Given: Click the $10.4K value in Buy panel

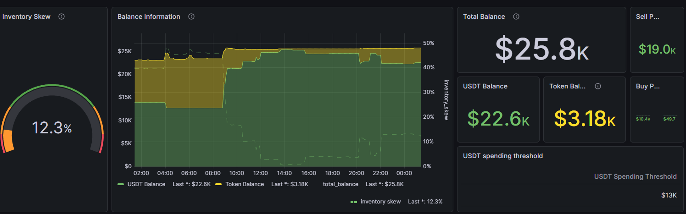Looking at the screenshot, I should (x=643, y=119).
